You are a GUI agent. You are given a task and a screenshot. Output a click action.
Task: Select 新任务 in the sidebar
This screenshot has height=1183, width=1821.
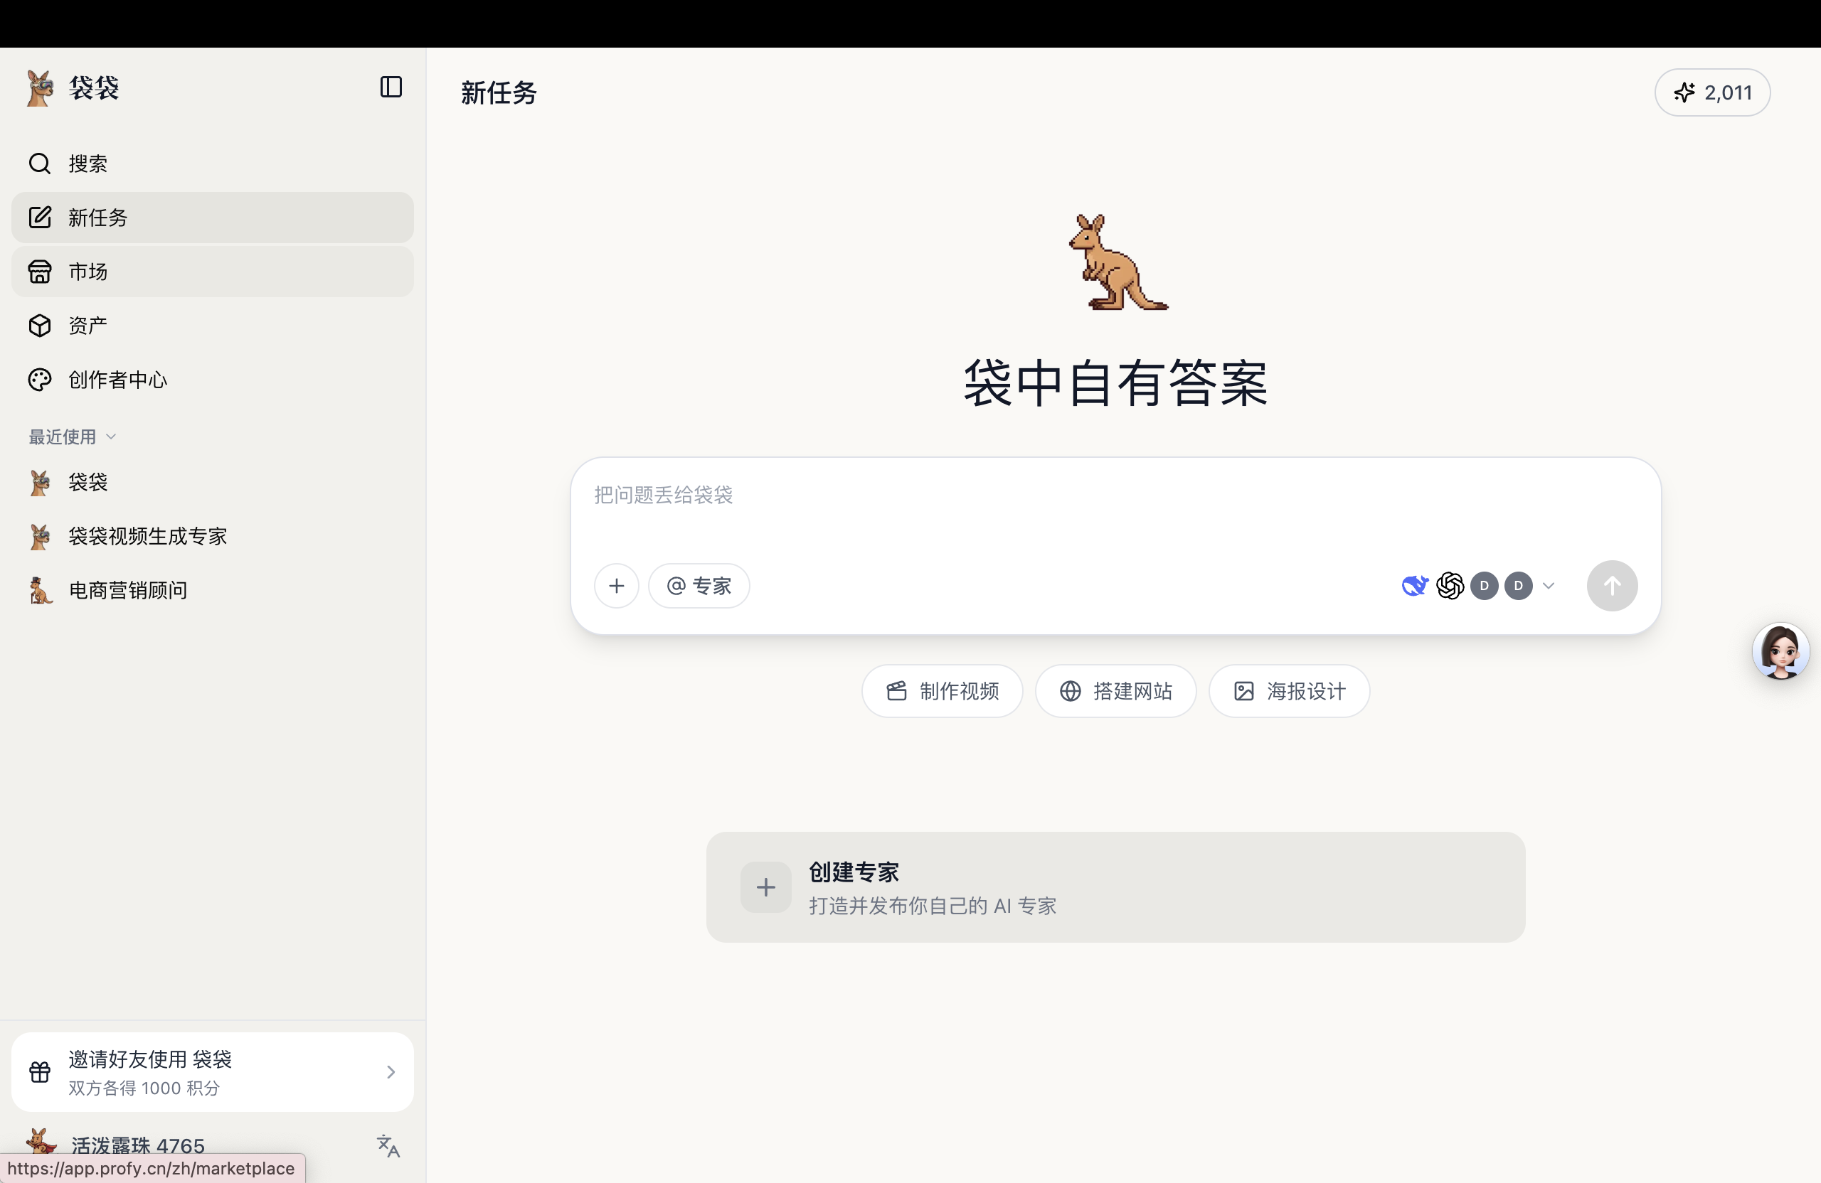pos(212,218)
